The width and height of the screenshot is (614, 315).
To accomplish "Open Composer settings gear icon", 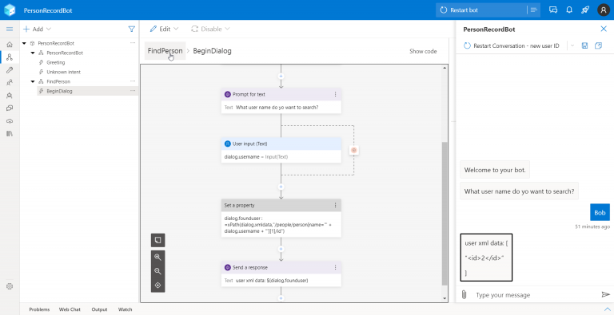I will pyautogui.click(x=10, y=286).
